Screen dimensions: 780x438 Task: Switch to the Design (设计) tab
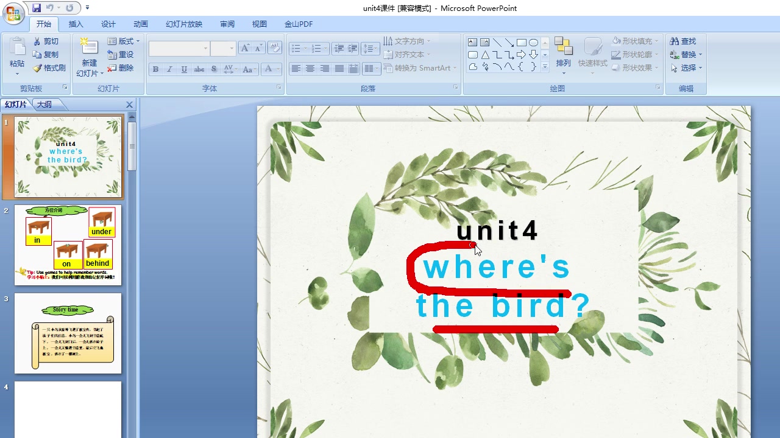tap(108, 24)
